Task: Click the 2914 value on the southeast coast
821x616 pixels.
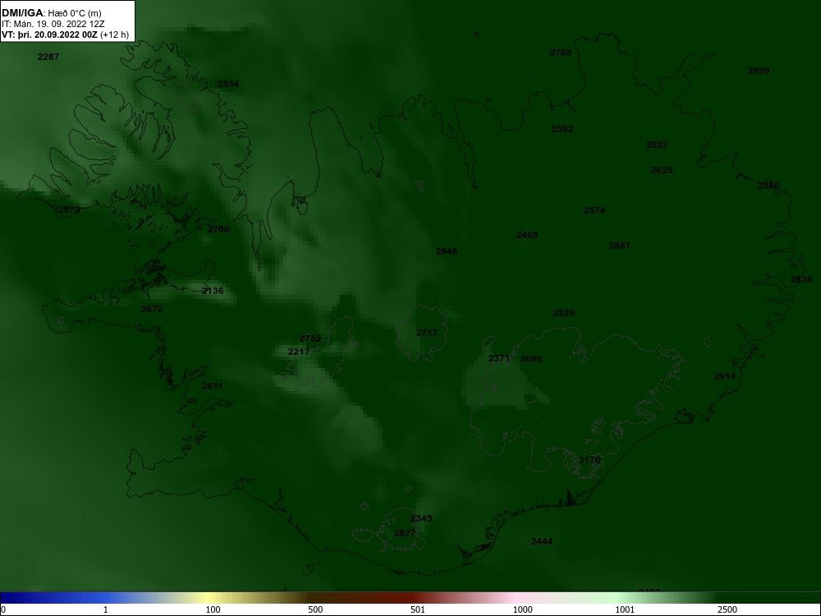Action: point(725,376)
